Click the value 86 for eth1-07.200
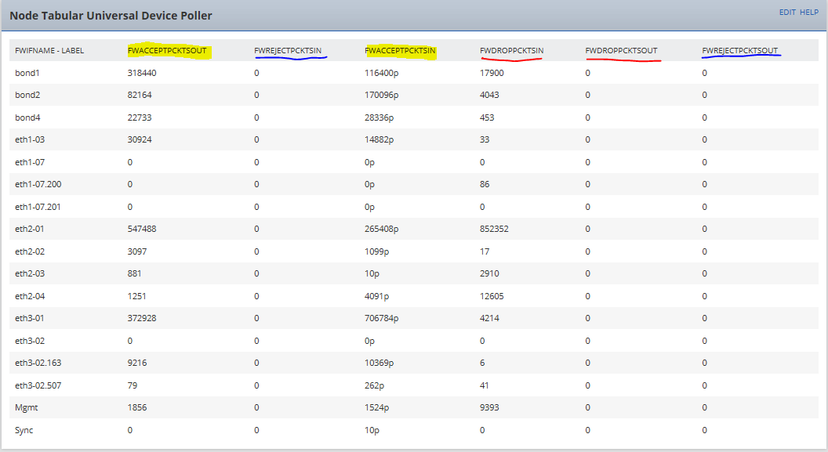Viewport: 828px width, 452px height. point(485,184)
